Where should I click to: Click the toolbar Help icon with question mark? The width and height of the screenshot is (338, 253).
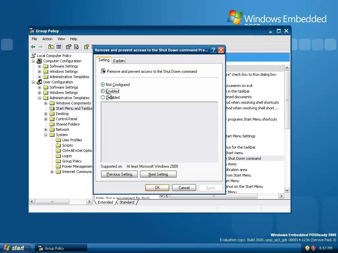[x=86, y=47]
